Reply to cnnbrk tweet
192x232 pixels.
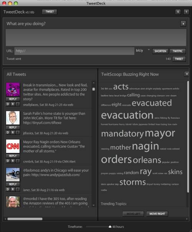tap(13, 156)
